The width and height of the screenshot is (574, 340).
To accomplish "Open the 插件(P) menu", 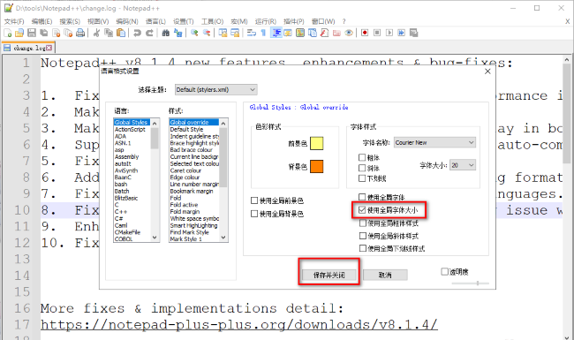I will tap(293, 21).
